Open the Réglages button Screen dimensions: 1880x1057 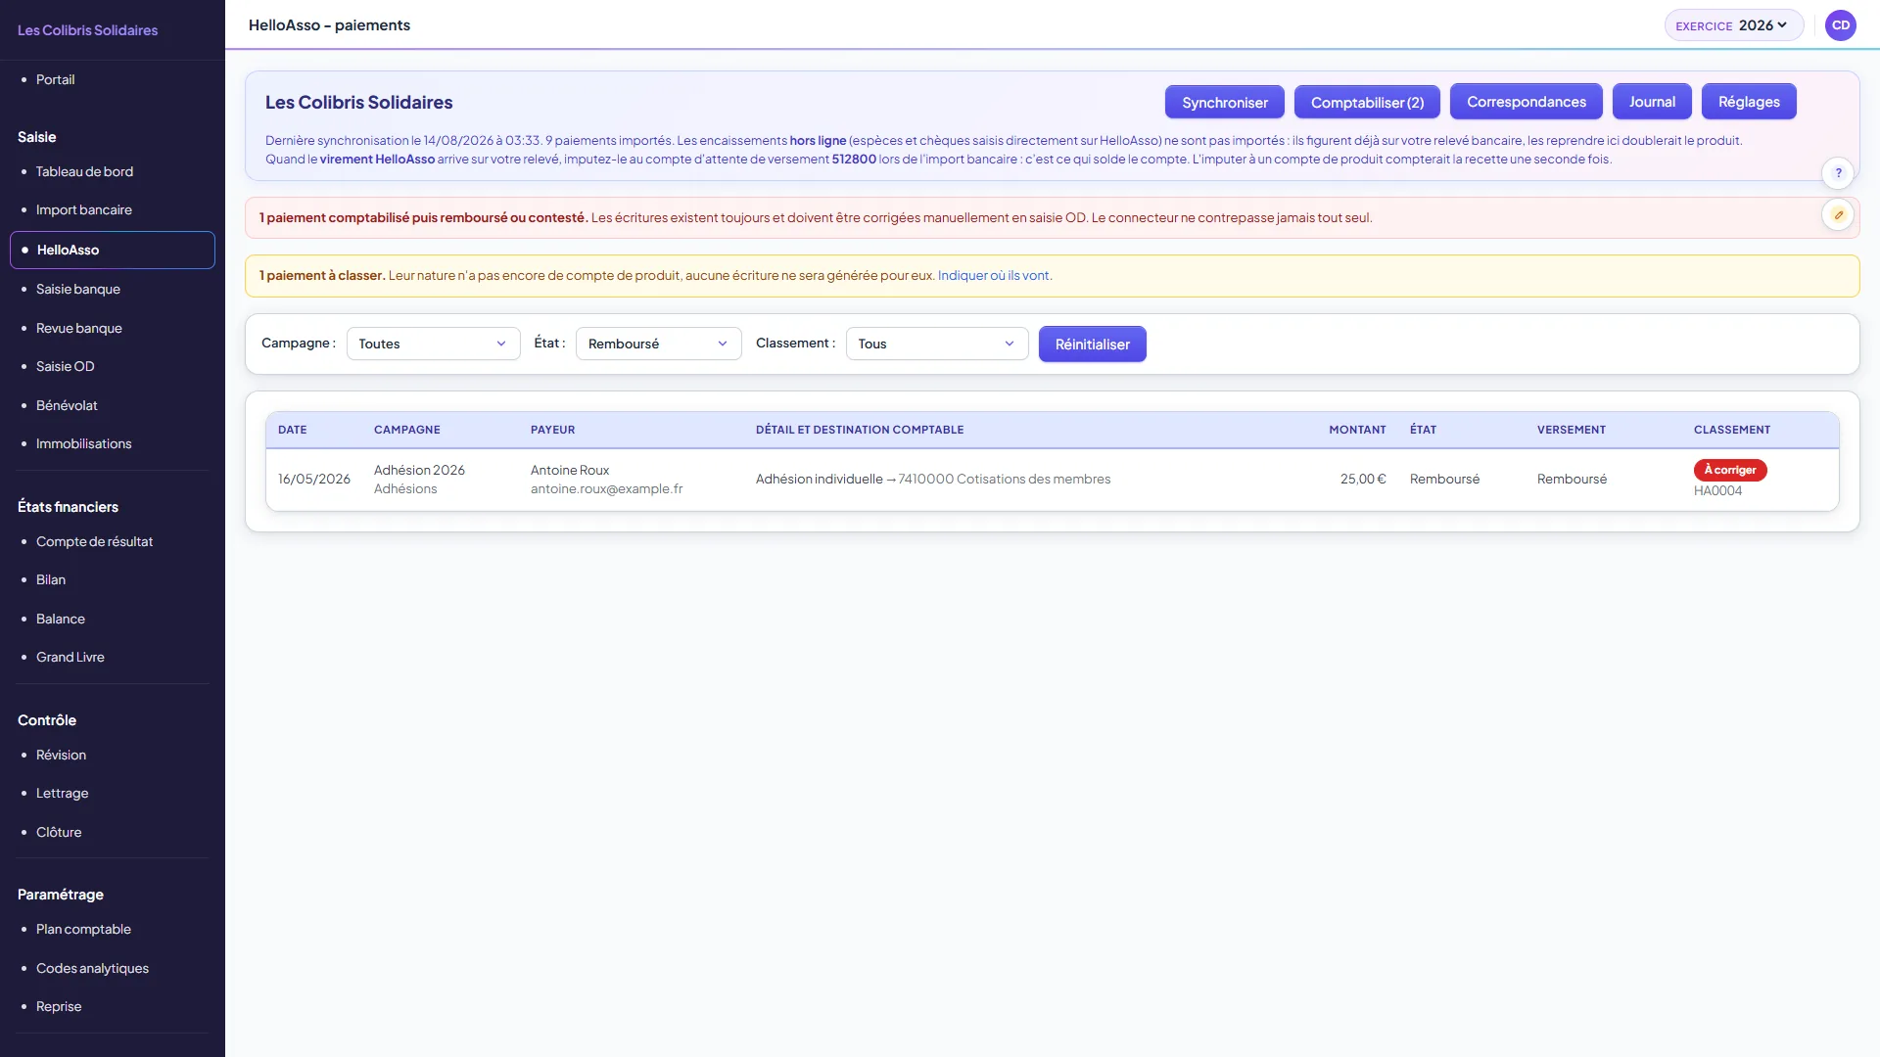pos(1749,102)
